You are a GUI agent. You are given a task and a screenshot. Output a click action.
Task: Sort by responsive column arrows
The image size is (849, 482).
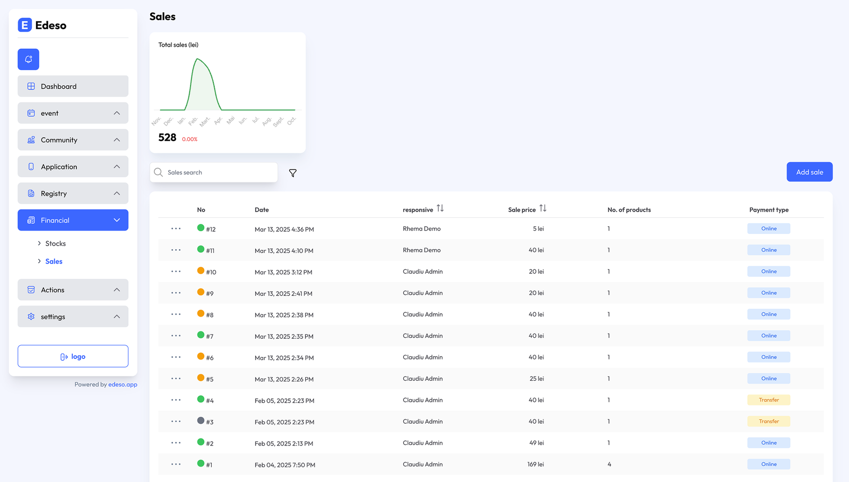tap(440, 208)
